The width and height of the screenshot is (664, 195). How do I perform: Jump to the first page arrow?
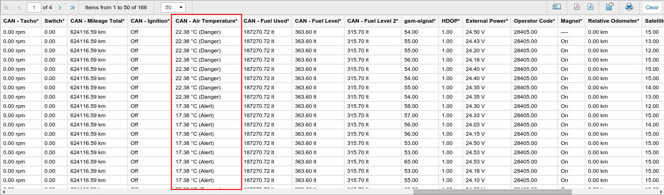coord(6,7)
